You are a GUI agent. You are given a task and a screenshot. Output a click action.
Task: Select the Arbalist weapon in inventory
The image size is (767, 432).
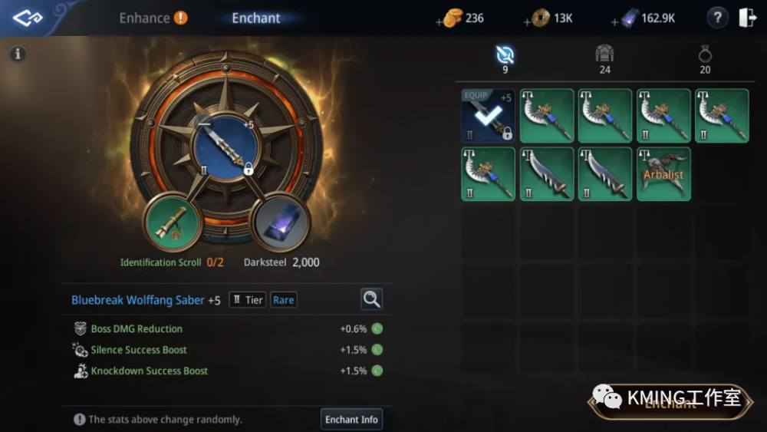pyautogui.click(x=663, y=174)
